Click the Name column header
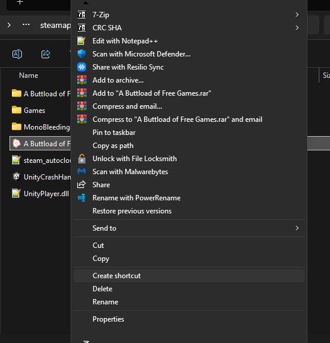 [x=28, y=75]
